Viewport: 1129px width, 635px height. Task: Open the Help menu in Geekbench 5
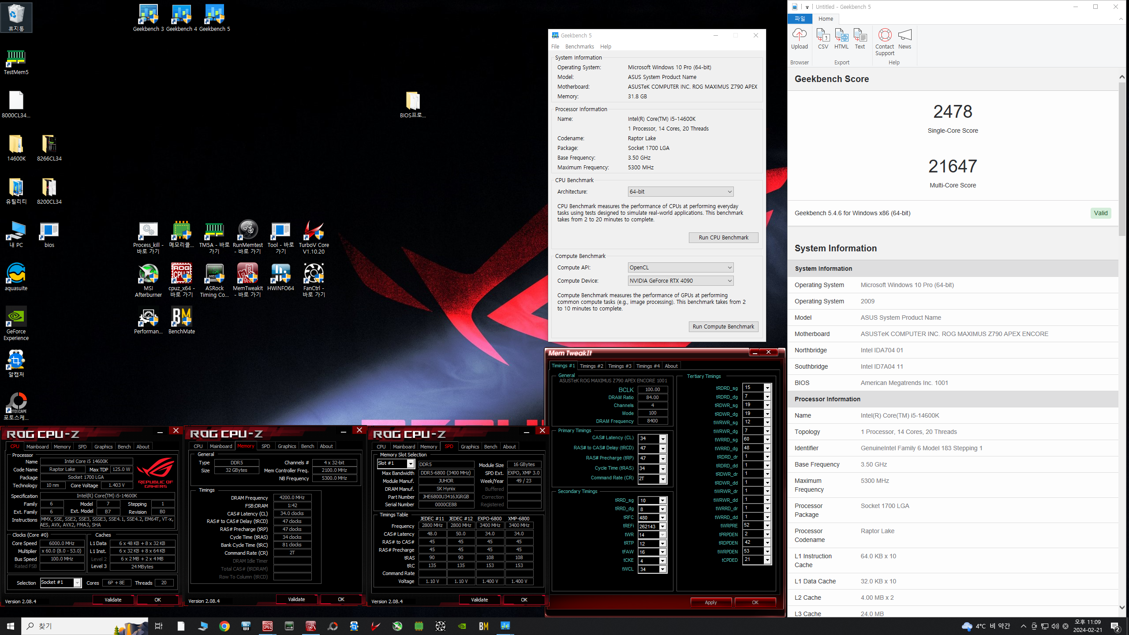606,46
